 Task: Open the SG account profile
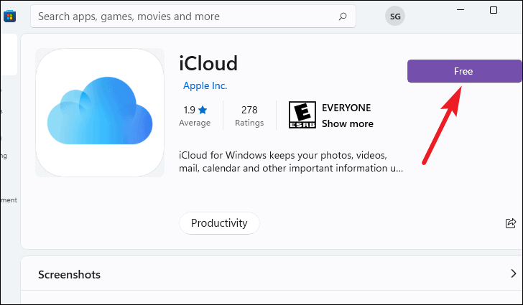point(395,16)
